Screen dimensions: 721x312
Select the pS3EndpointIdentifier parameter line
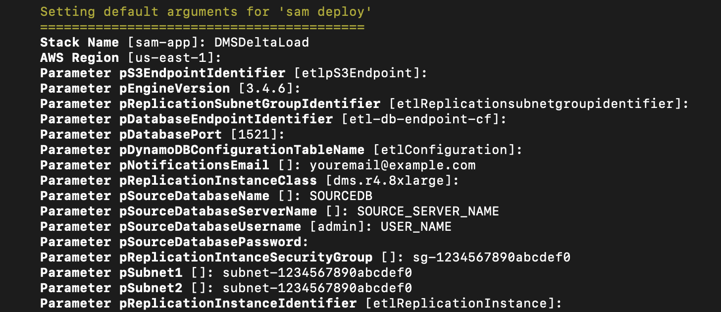[x=234, y=73]
